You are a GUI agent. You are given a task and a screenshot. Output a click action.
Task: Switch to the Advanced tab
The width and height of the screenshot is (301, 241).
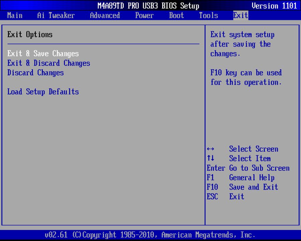pos(105,15)
